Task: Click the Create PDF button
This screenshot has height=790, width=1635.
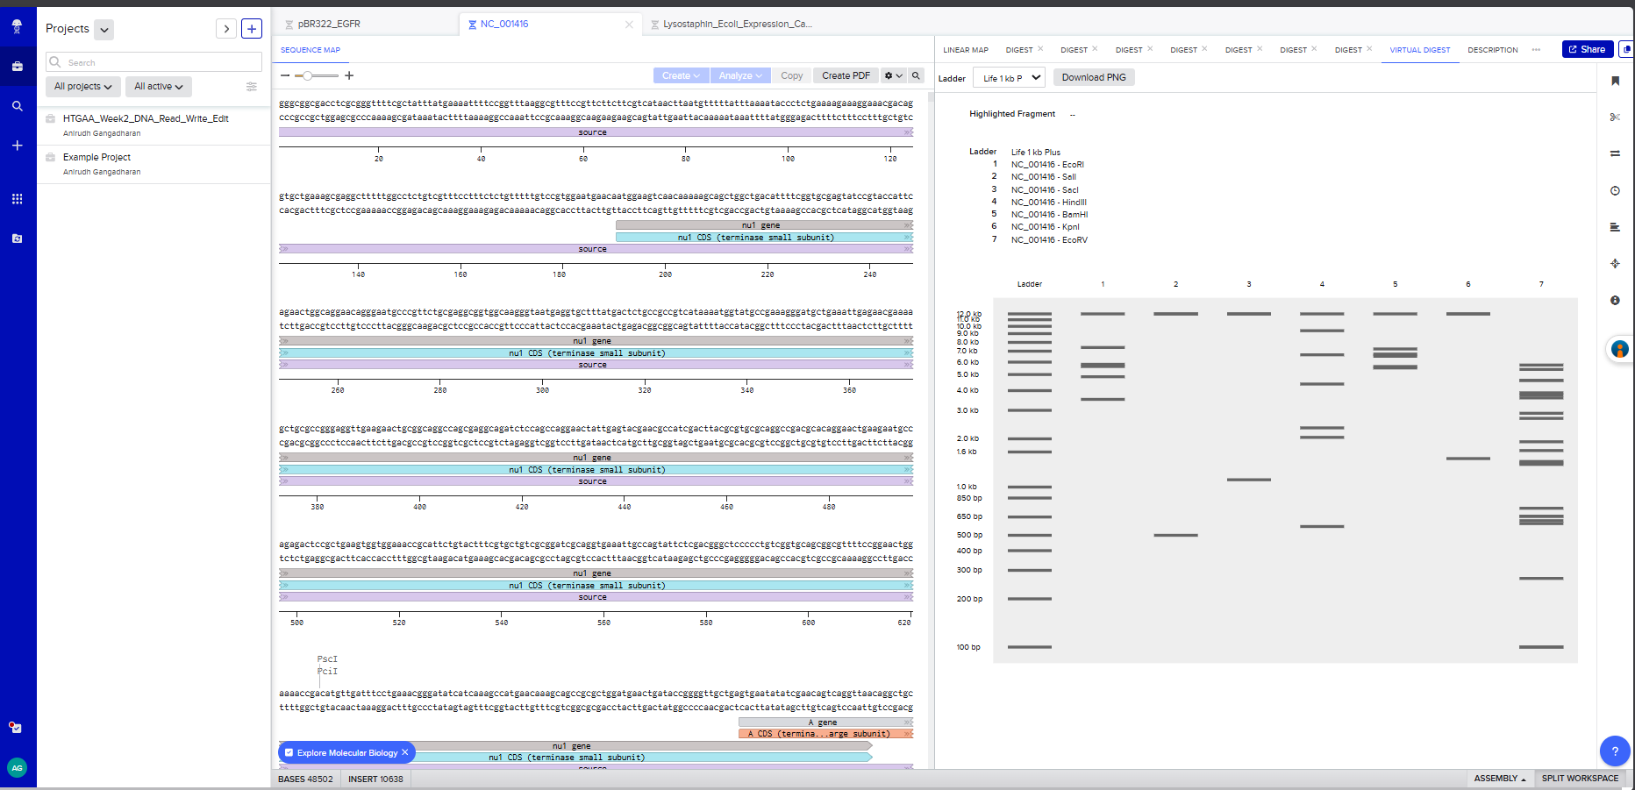Action: click(x=846, y=75)
